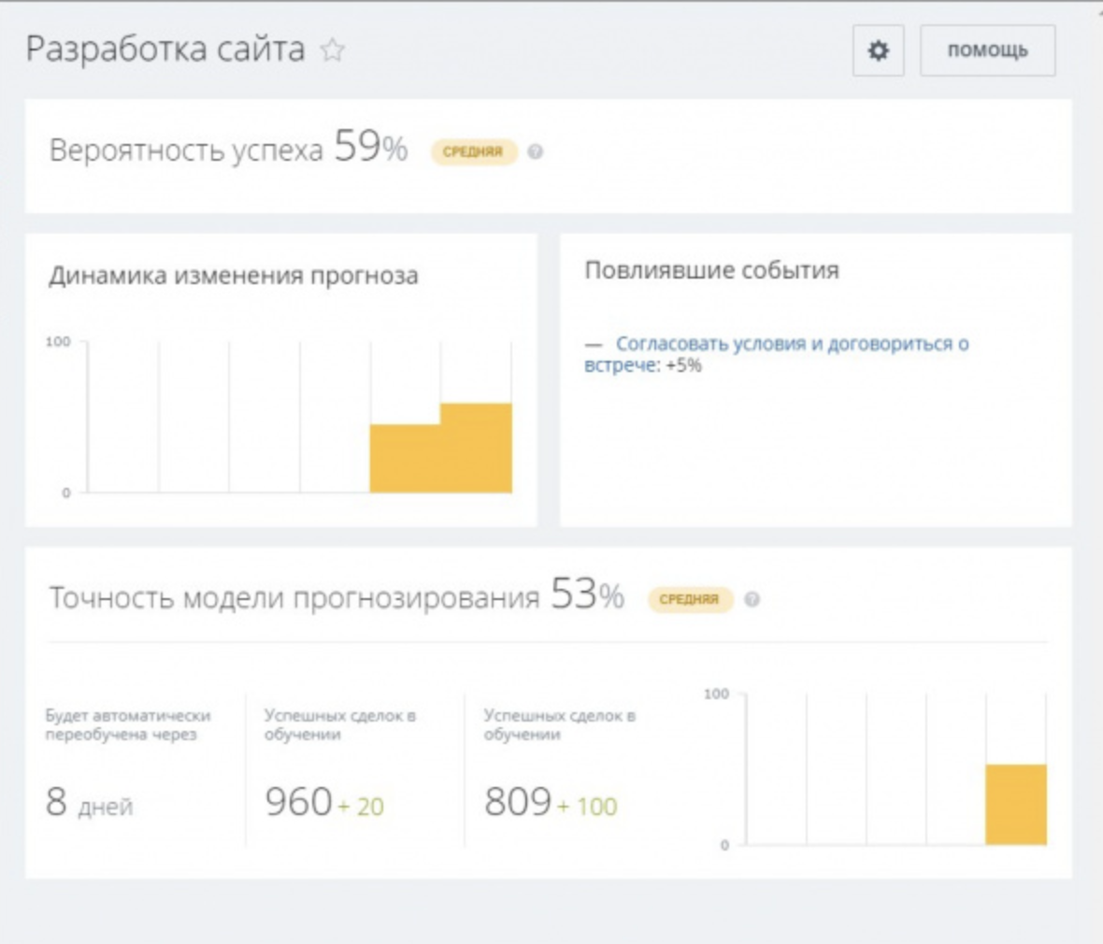Click the Разработка сайта page title
1103x944 pixels.
[165, 50]
